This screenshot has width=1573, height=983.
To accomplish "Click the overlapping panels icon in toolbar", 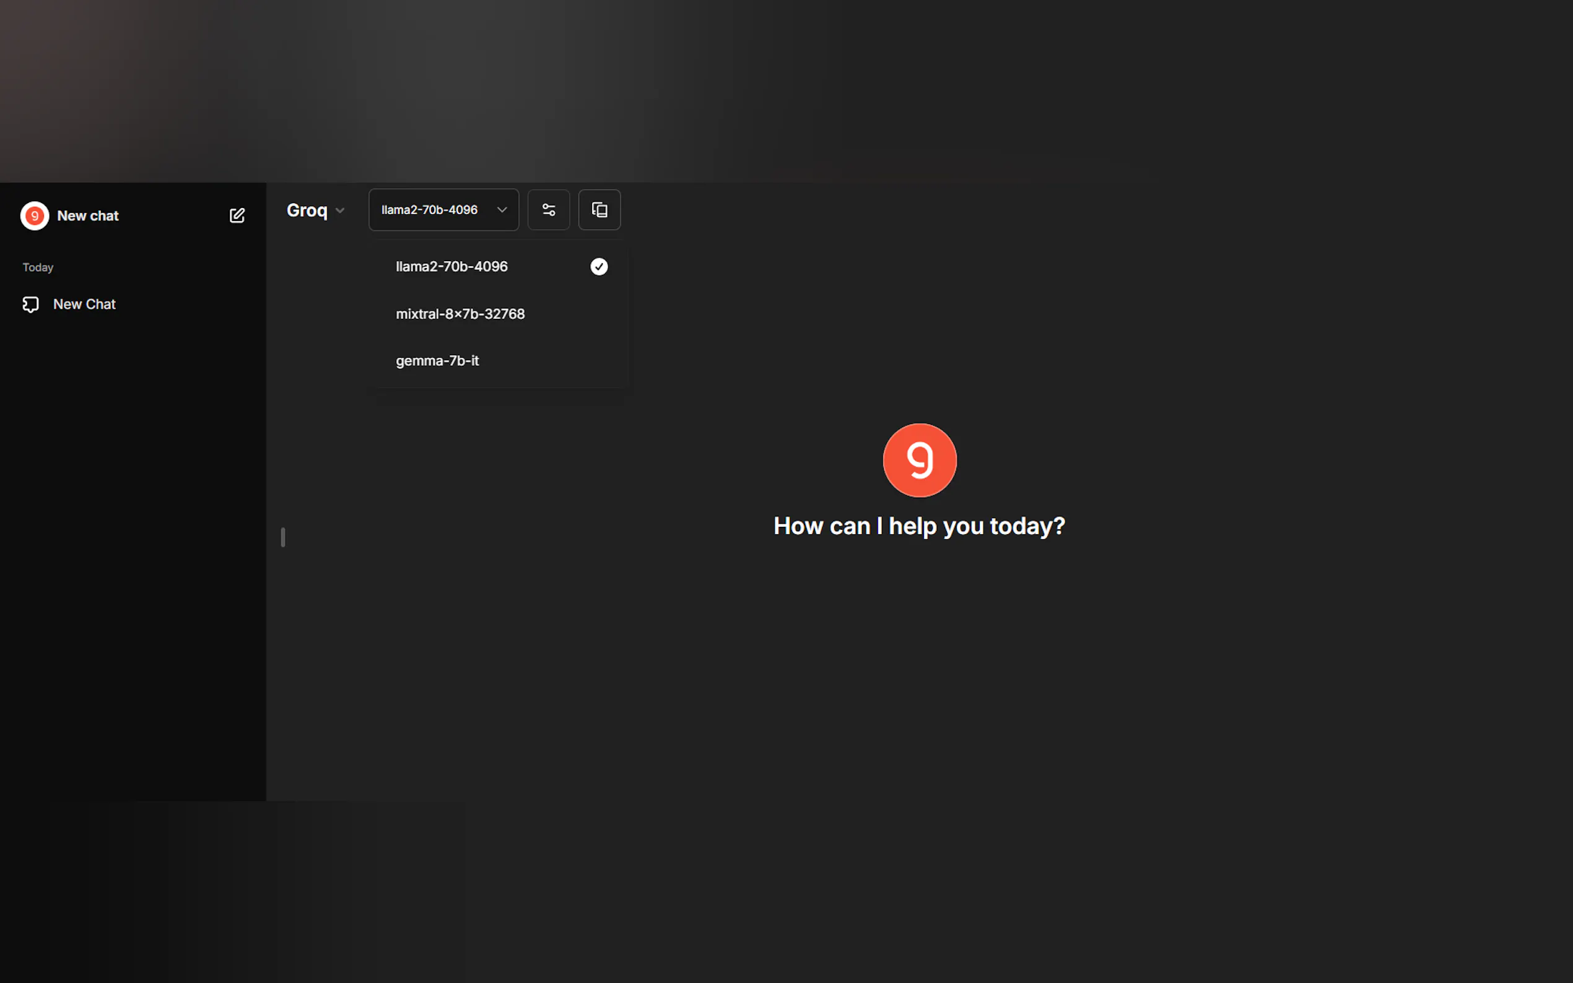I will 599,210.
